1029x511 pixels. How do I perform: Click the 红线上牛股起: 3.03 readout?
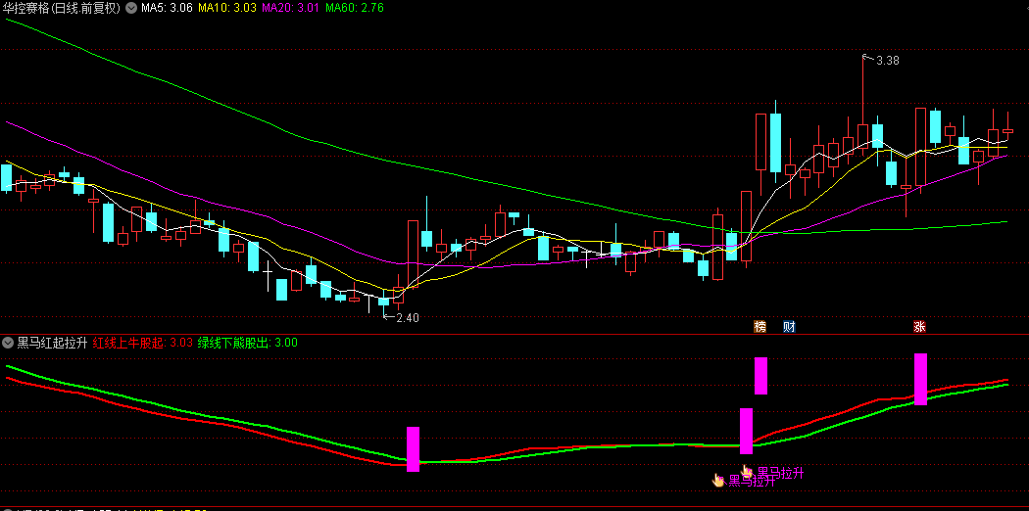[x=143, y=343]
